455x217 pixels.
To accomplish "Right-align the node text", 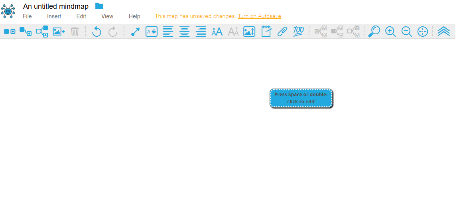I will (201, 32).
